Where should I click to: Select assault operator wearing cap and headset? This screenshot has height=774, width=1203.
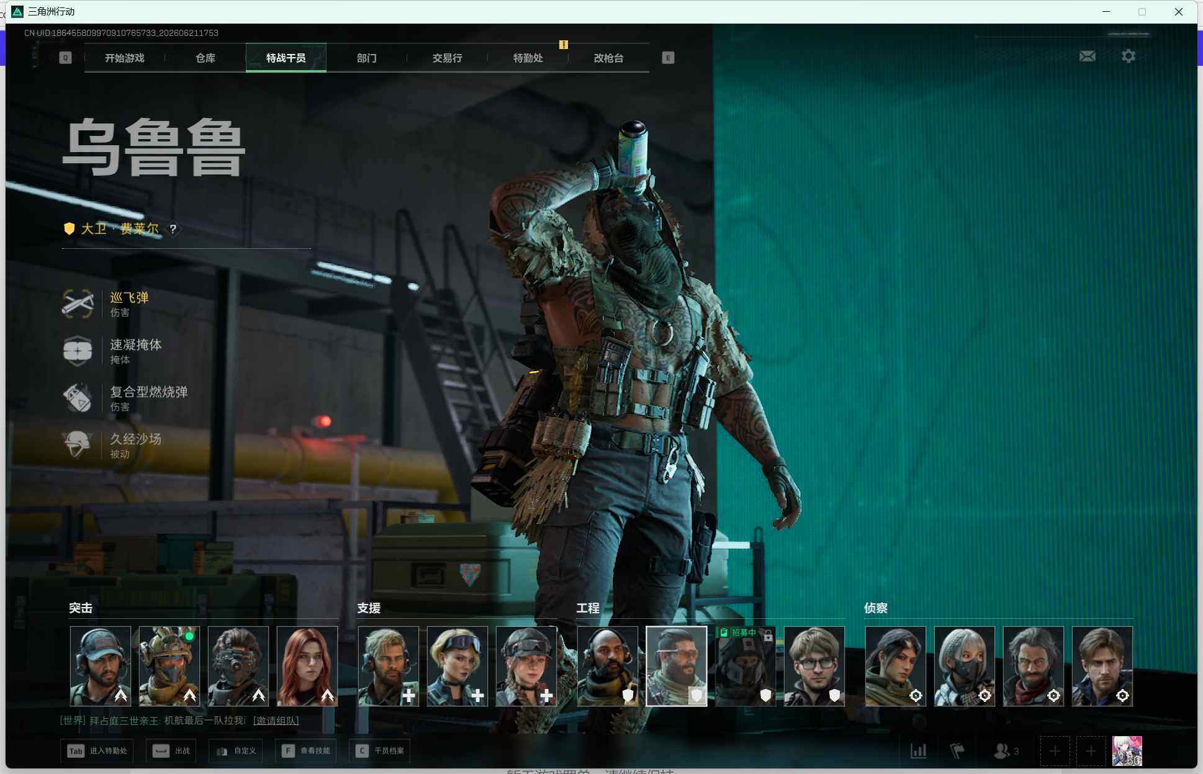101,666
